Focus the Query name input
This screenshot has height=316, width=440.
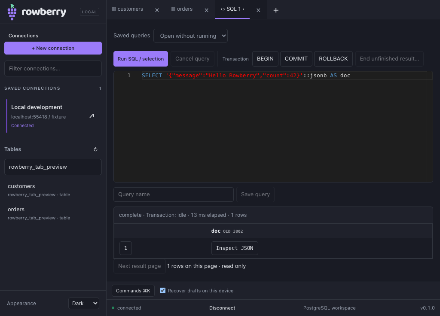pyautogui.click(x=174, y=194)
